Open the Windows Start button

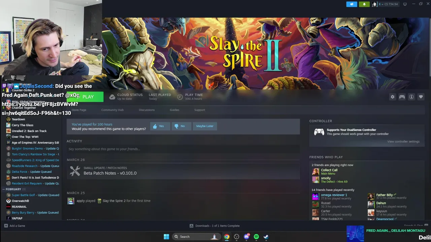[x=166, y=237]
